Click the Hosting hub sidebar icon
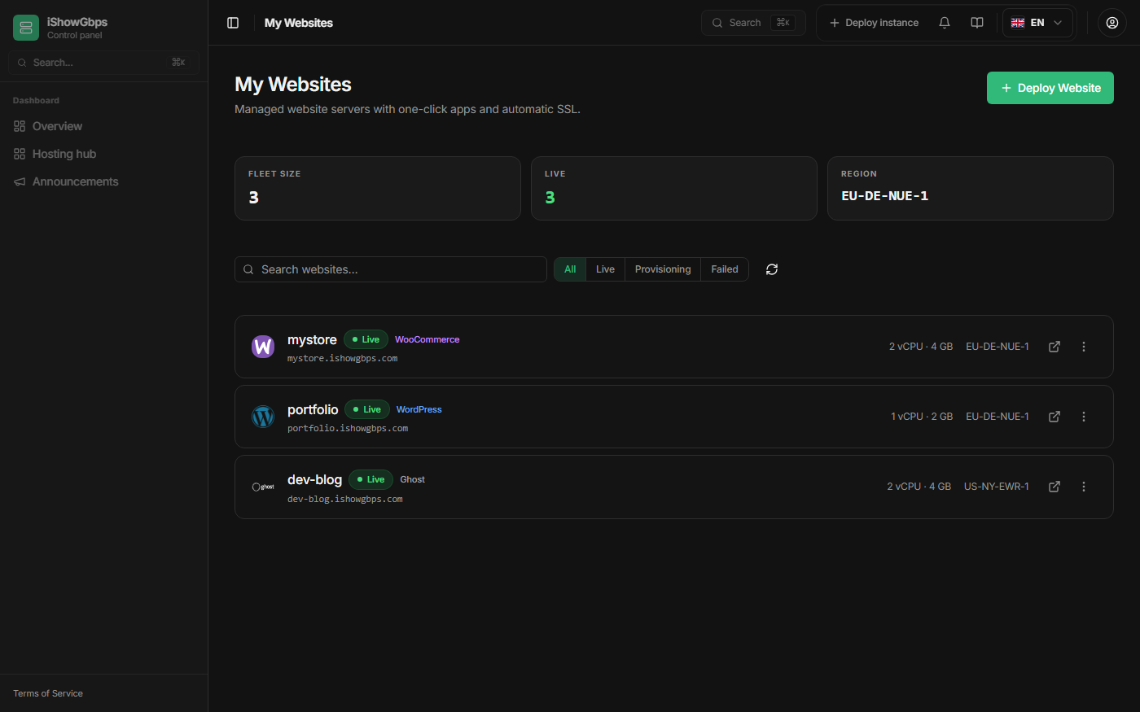The width and height of the screenshot is (1140, 712). click(x=20, y=154)
